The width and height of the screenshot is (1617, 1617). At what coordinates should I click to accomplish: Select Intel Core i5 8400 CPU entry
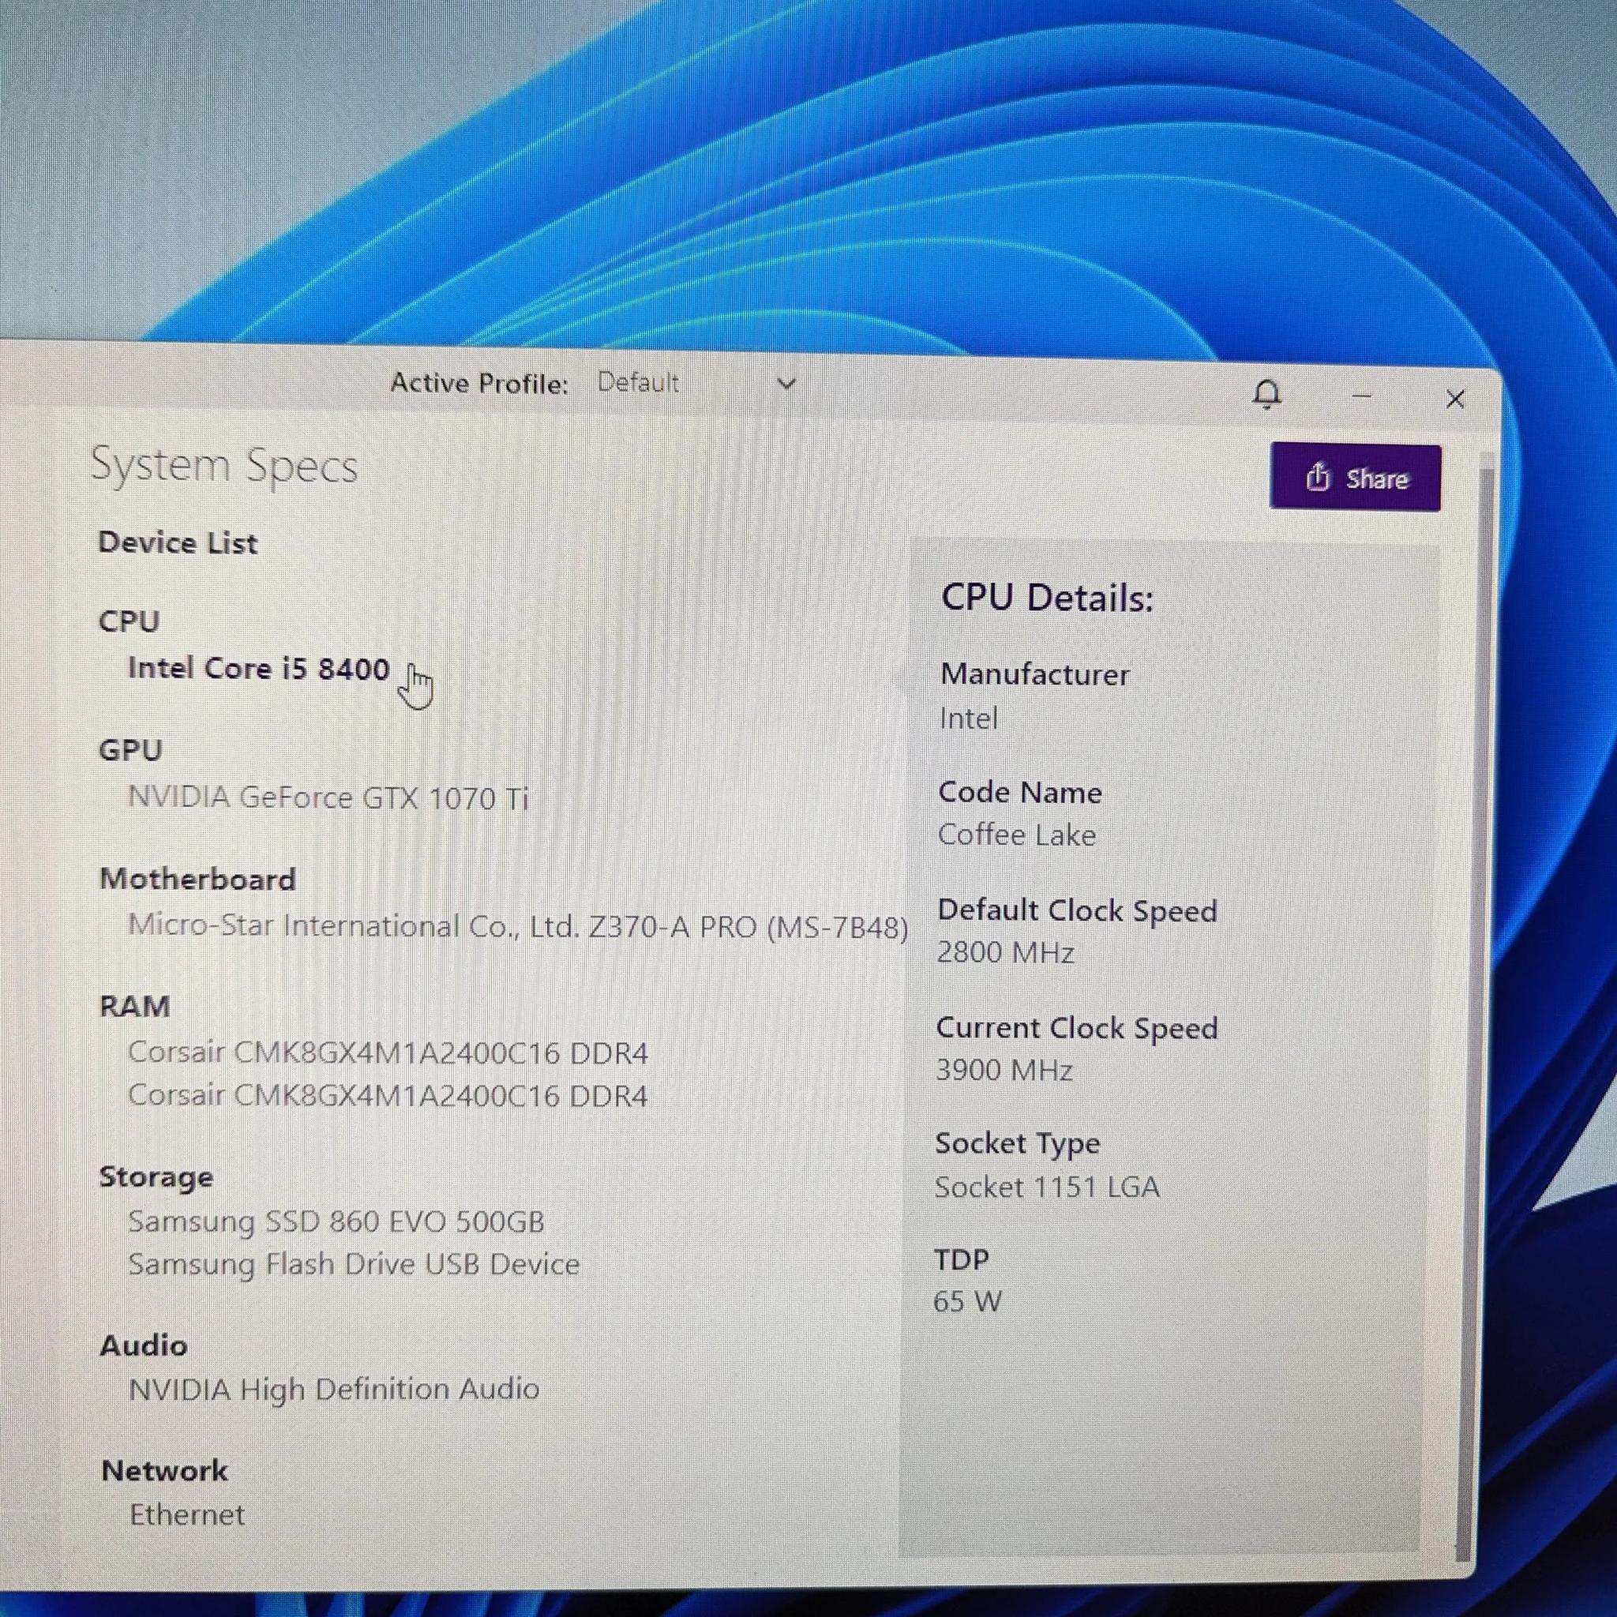point(259,668)
